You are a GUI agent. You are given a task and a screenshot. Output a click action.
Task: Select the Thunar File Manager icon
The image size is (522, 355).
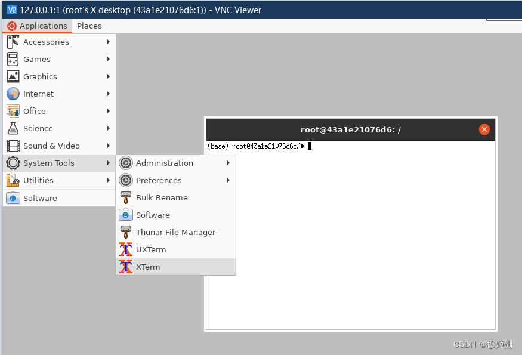coord(126,232)
